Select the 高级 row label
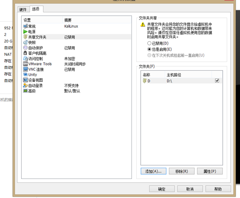Screen dimensions: 240x198 point(32,91)
